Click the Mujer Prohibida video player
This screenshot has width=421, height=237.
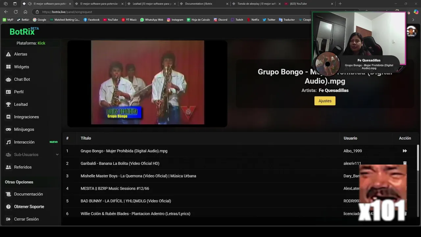tap(147, 84)
